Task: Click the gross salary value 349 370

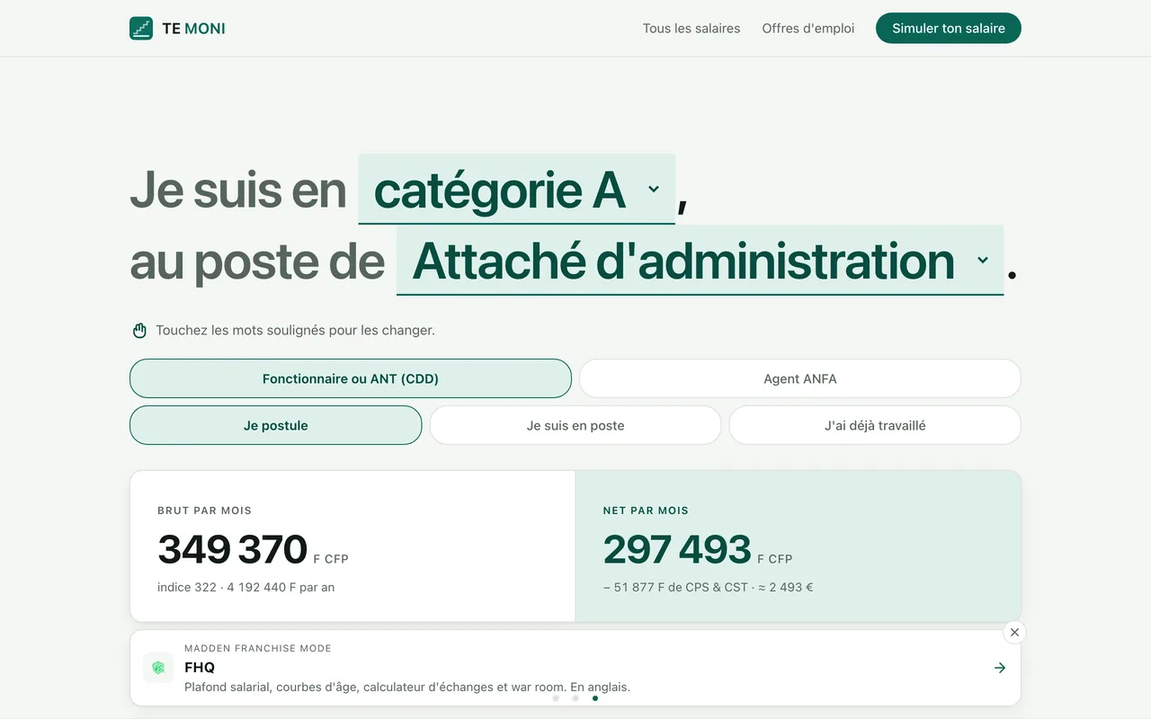Action: click(x=233, y=549)
